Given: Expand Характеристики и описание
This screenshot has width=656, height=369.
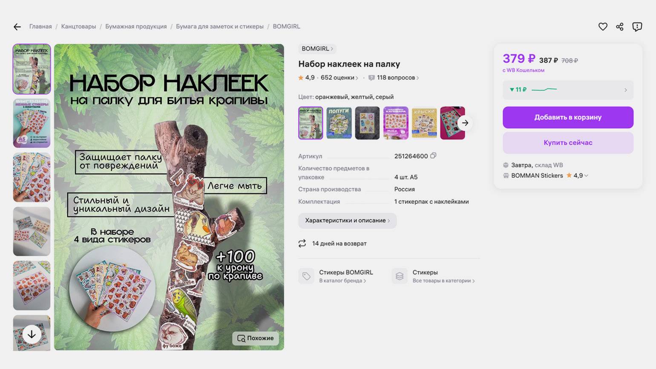Looking at the screenshot, I should point(347,220).
